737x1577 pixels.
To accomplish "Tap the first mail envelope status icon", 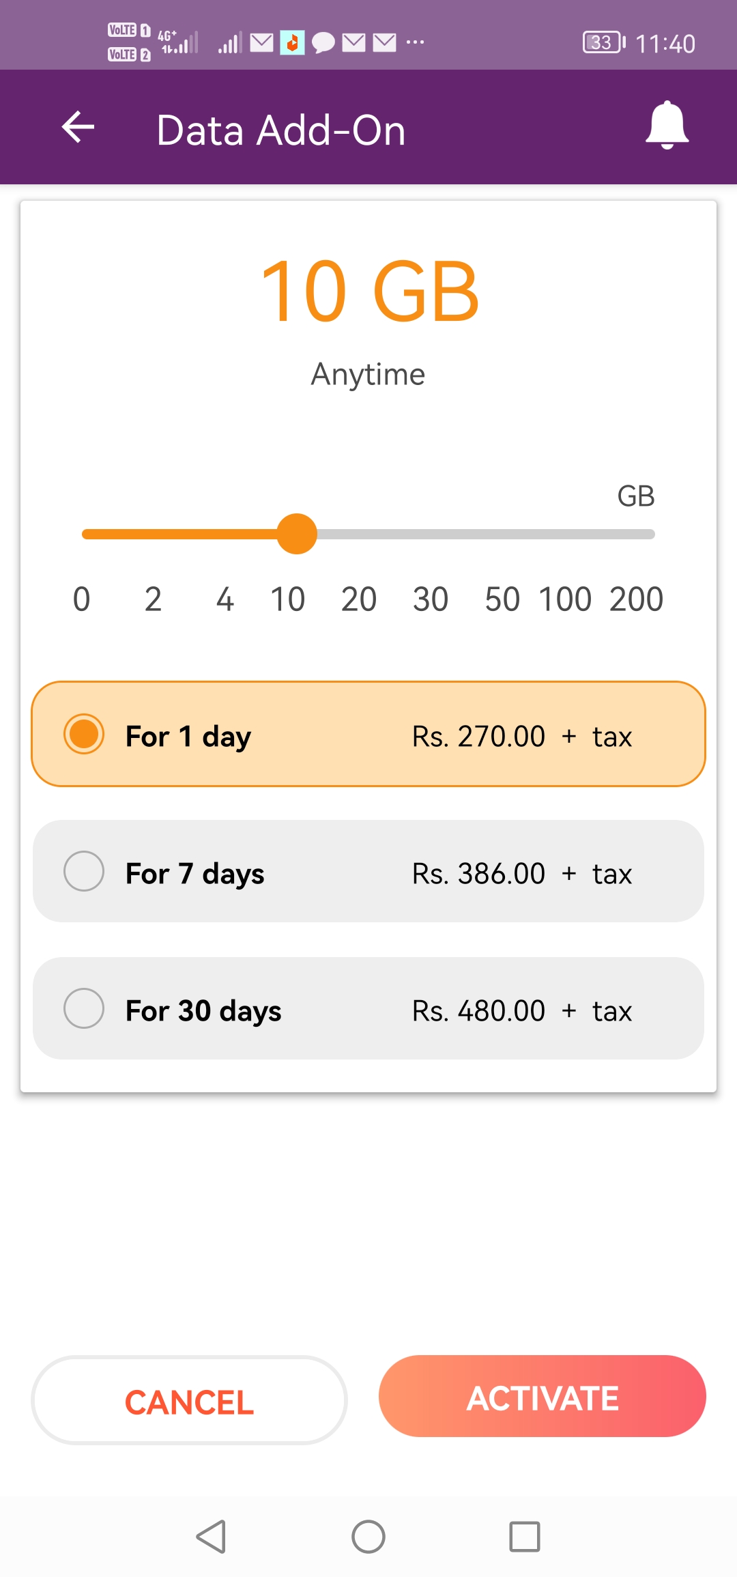I will (261, 43).
